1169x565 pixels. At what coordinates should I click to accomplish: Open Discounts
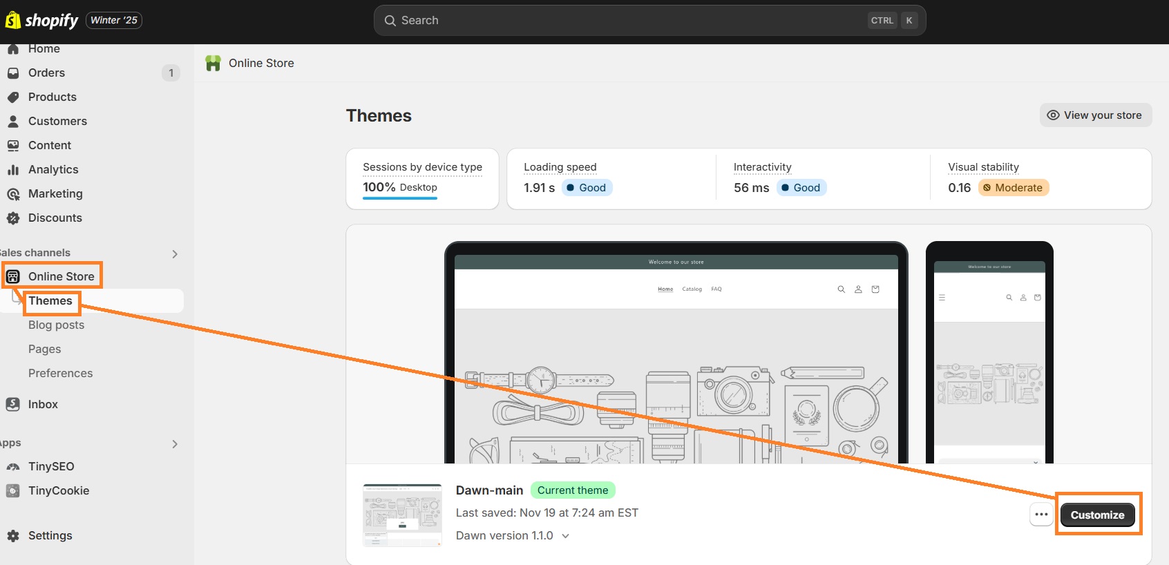[x=55, y=218]
